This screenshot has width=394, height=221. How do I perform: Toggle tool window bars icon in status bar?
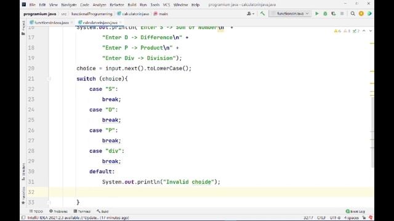click(23, 218)
